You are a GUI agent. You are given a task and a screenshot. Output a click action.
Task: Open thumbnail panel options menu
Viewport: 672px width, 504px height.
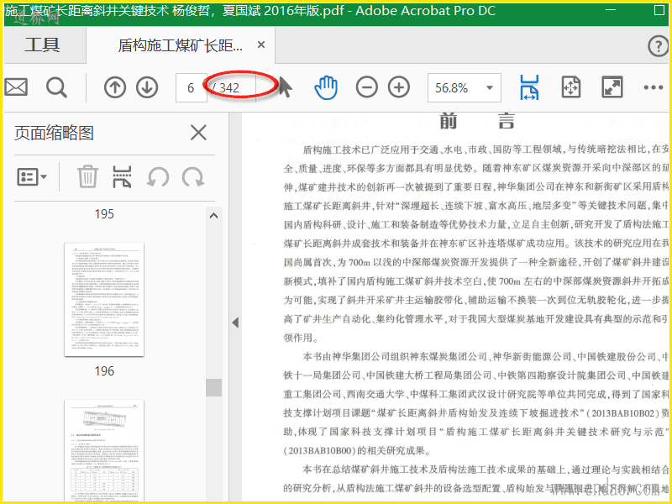32,177
